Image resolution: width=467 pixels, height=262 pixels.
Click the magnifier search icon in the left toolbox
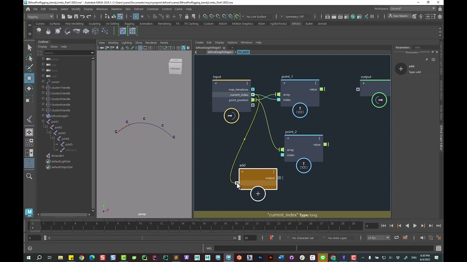pyautogui.click(x=29, y=176)
